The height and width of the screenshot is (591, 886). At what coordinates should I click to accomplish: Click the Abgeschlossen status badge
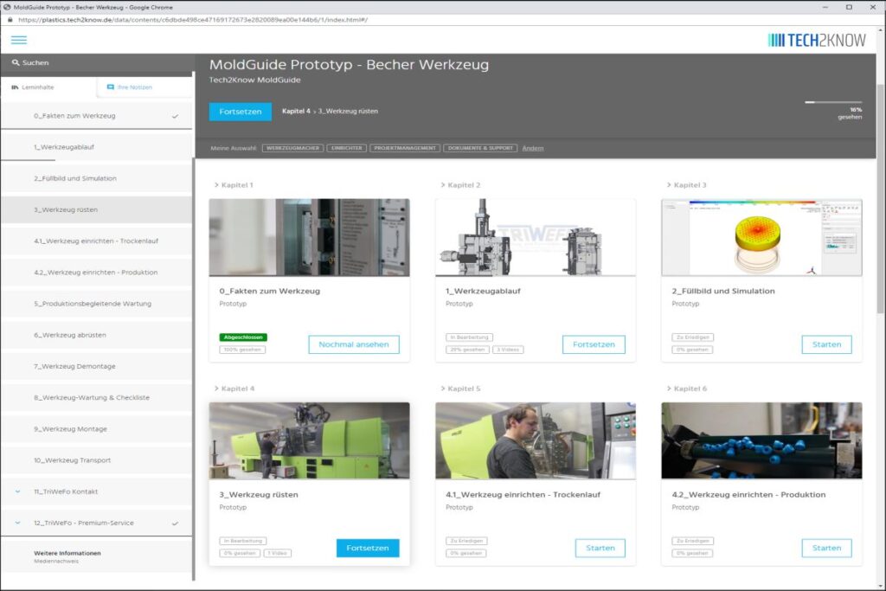tap(243, 337)
